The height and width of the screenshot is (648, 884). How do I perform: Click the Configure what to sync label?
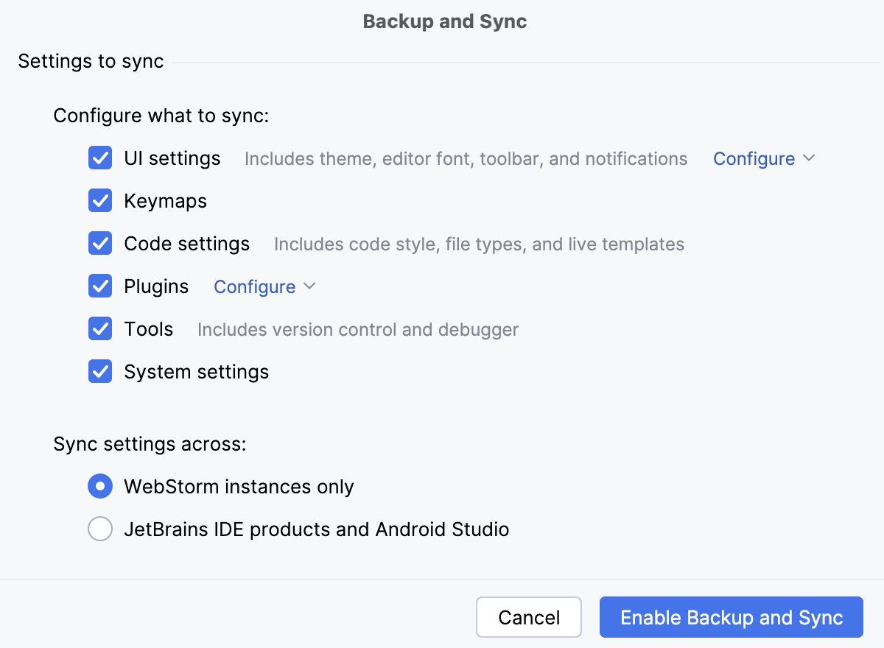(x=162, y=116)
